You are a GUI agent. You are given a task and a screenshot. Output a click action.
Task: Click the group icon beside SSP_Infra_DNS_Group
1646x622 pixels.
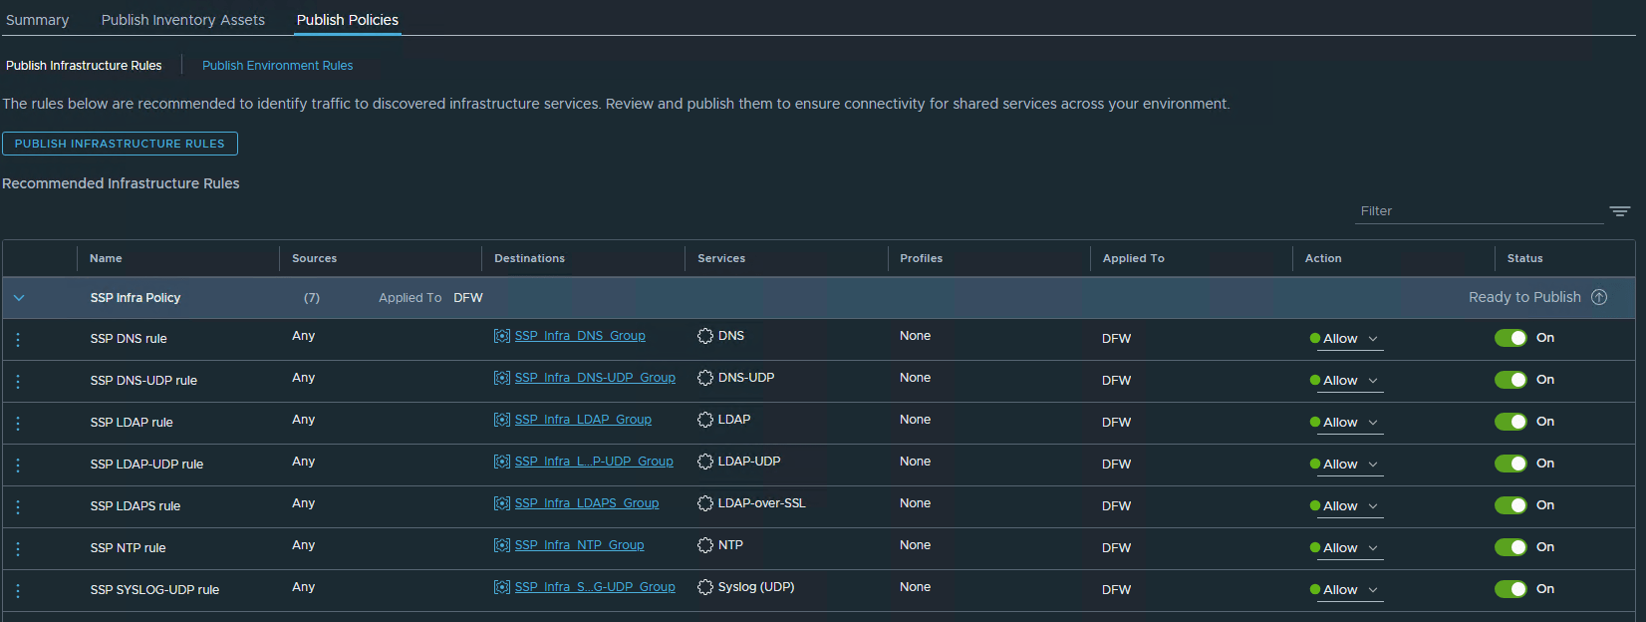click(x=502, y=336)
